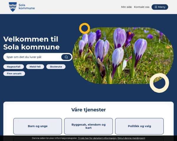Select the Hageavfall quick link
This screenshot has width=177, height=141.
(x=14, y=67)
